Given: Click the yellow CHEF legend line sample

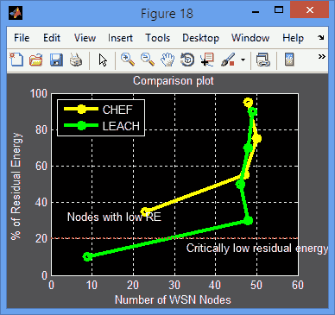Looking at the screenshot, I should point(81,109).
